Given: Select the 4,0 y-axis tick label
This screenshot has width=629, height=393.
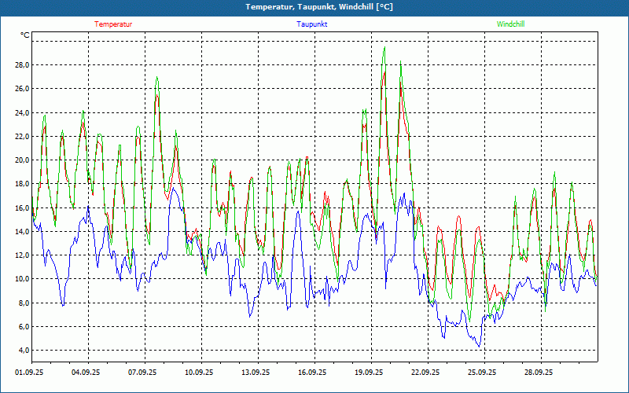Looking at the screenshot, I should (x=23, y=351).
